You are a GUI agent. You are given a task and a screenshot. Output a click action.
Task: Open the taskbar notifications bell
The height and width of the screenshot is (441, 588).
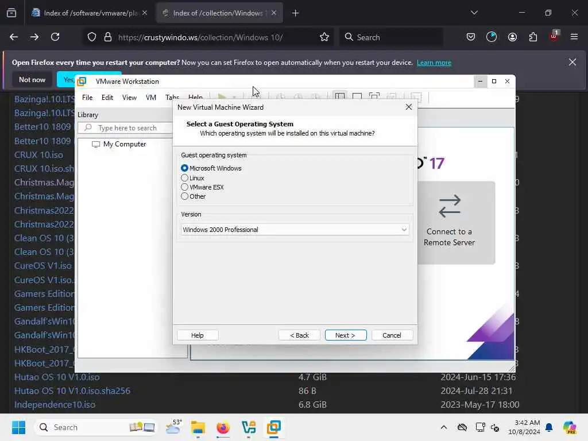tap(549, 427)
